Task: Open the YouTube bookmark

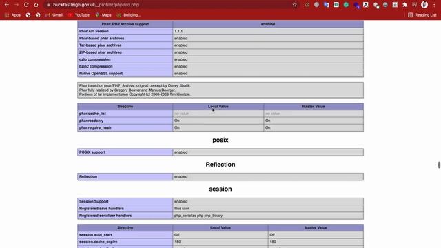Action: 79,15
